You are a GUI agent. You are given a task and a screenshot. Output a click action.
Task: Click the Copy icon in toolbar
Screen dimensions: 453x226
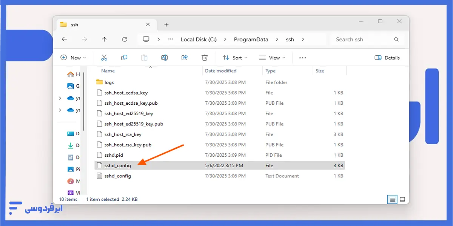(x=124, y=58)
